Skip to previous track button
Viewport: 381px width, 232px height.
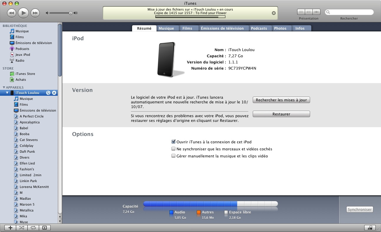[11, 13]
